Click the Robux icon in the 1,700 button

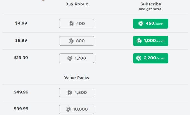click(x=70, y=58)
